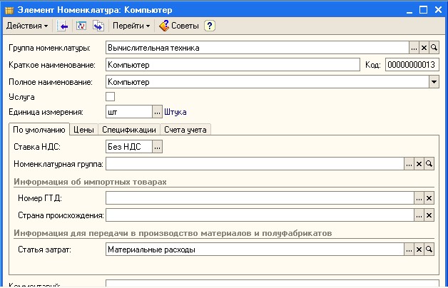Open selection for Номер ГТД field
The width and height of the screenshot is (448, 288).
(x=419, y=198)
